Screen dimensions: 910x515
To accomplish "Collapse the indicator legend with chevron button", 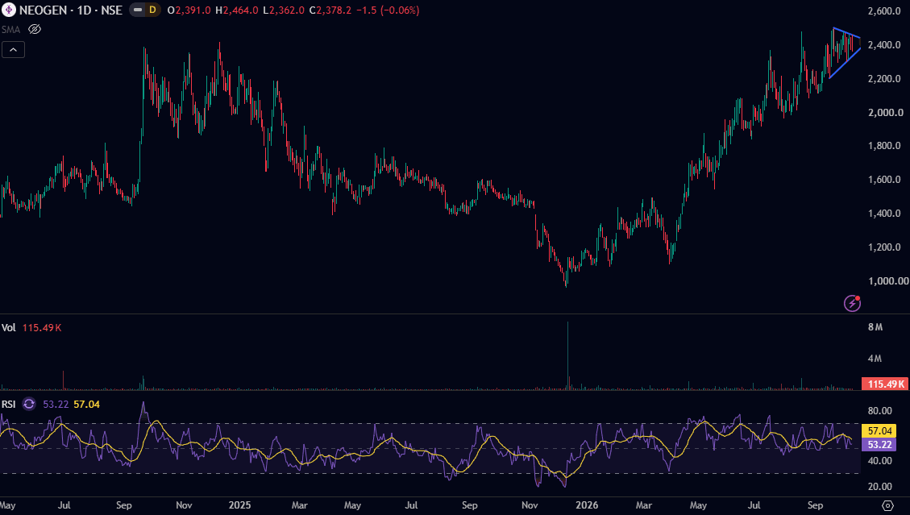I will pyautogui.click(x=14, y=50).
